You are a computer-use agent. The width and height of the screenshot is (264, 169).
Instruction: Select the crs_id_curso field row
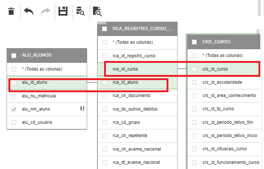215,69
